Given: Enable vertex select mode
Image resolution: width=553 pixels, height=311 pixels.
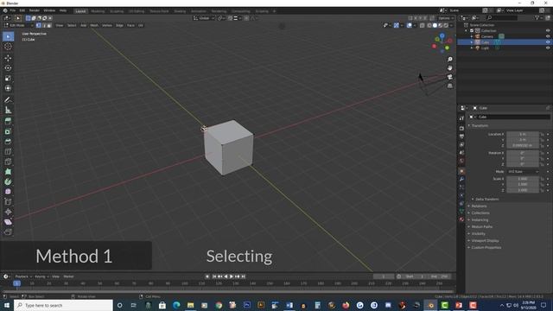Looking at the screenshot, I should coord(38,25).
